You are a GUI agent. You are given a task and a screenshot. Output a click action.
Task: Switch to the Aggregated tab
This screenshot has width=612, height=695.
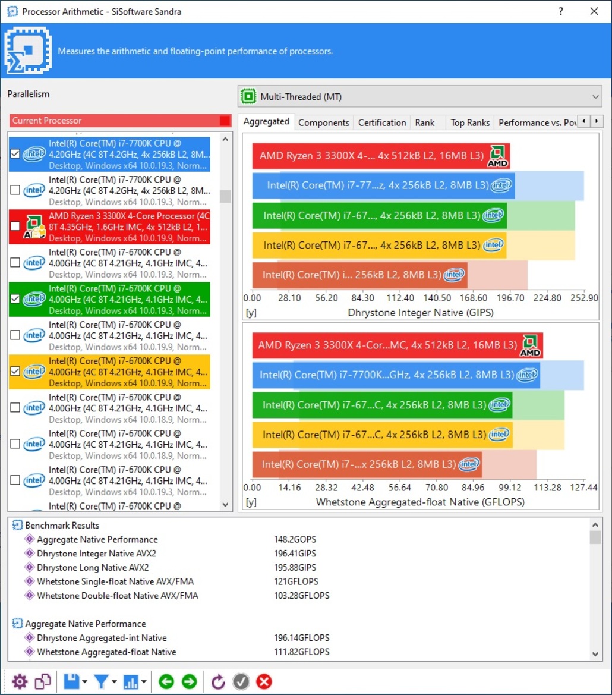[x=266, y=121]
